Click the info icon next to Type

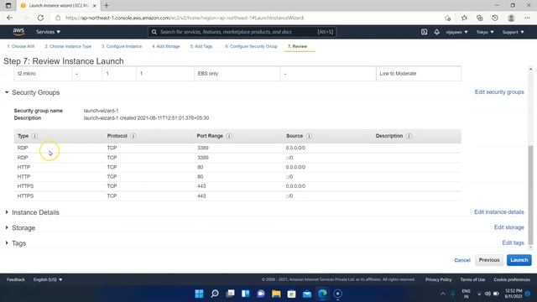pyautogui.click(x=34, y=136)
